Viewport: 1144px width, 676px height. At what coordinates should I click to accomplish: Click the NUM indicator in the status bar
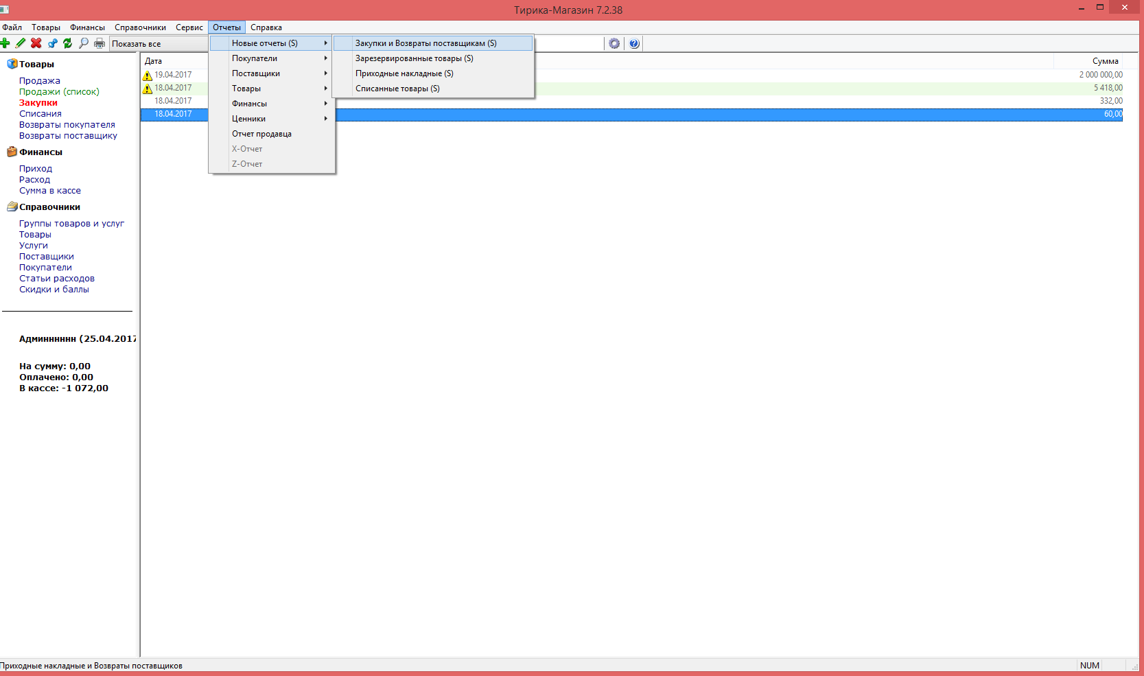[x=1090, y=666]
